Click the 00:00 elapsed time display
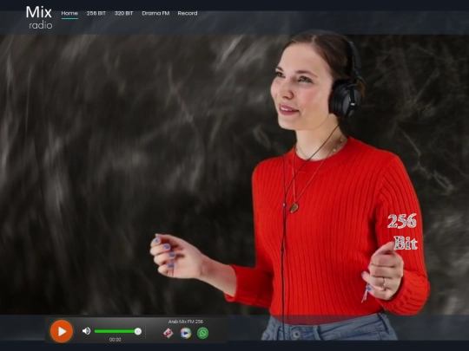The image size is (469, 351). (116, 340)
